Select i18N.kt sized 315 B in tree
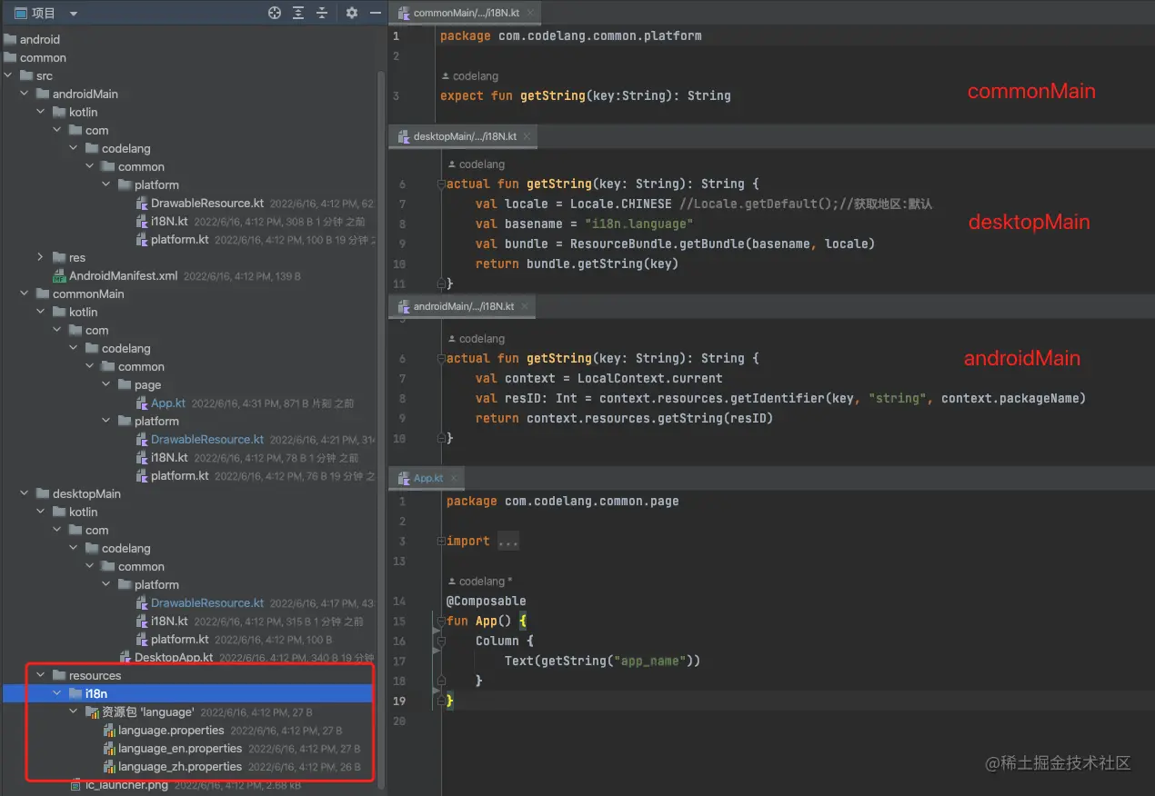 point(169,622)
